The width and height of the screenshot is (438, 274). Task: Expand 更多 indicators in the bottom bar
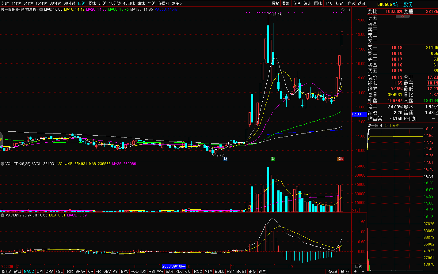[252, 272]
